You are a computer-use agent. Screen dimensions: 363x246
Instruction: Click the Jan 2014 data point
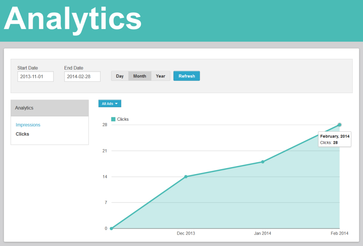pyautogui.click(x=262, y=162)
